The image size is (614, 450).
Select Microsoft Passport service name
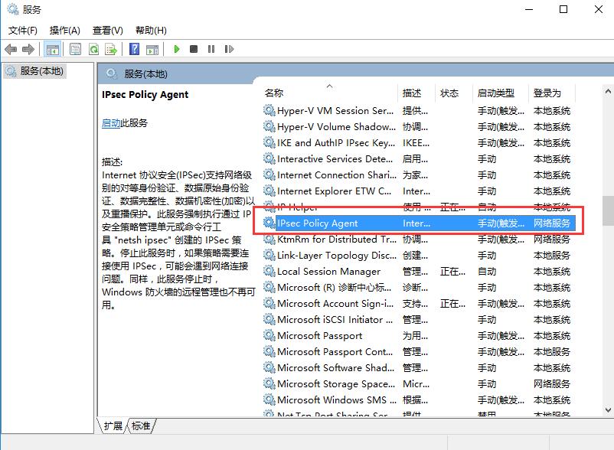click(320, 336)
